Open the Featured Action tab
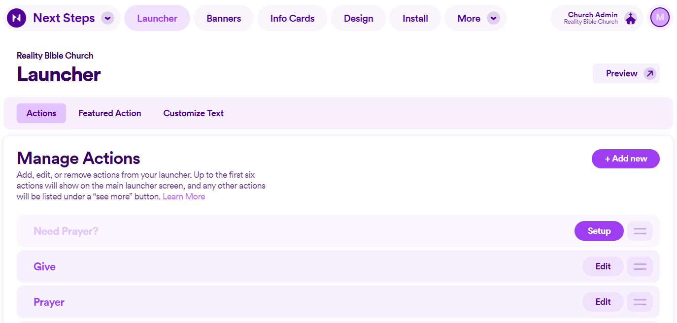Viewport: 677px width, 323px height. 109,113
